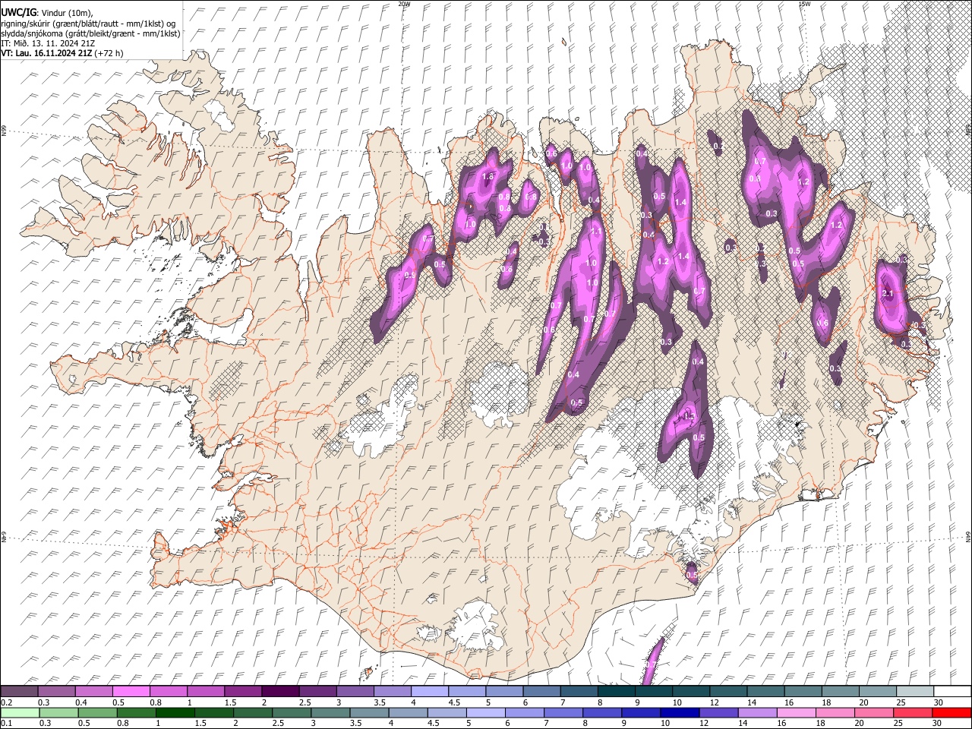
Task: Select the slydda/snjókoma legend description line
Action: click(90, 33)
